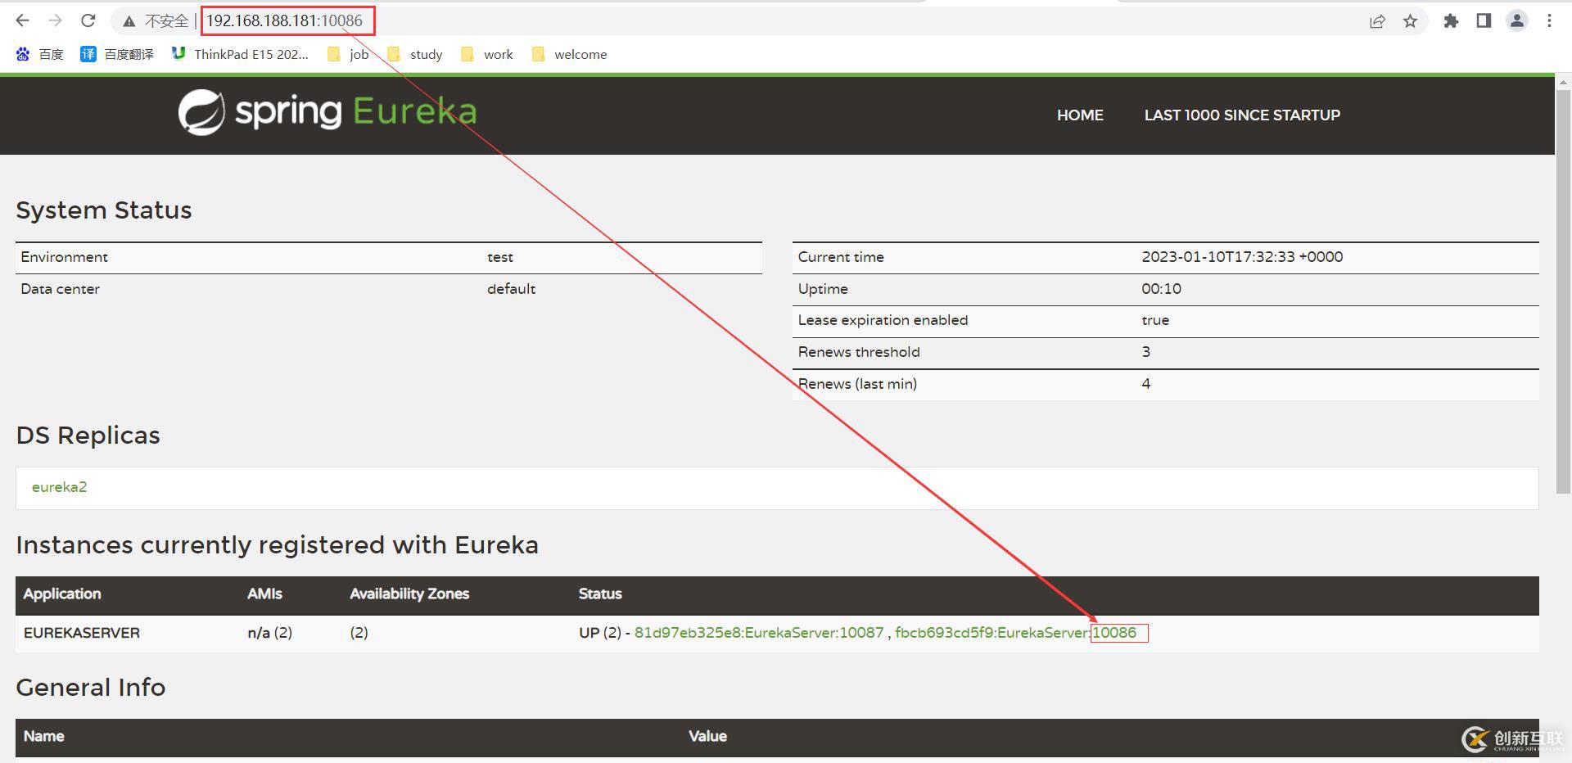The image size is (1572, 763).
Task: Open the 百度 bookmark
Action: click(x=39, y=54)
